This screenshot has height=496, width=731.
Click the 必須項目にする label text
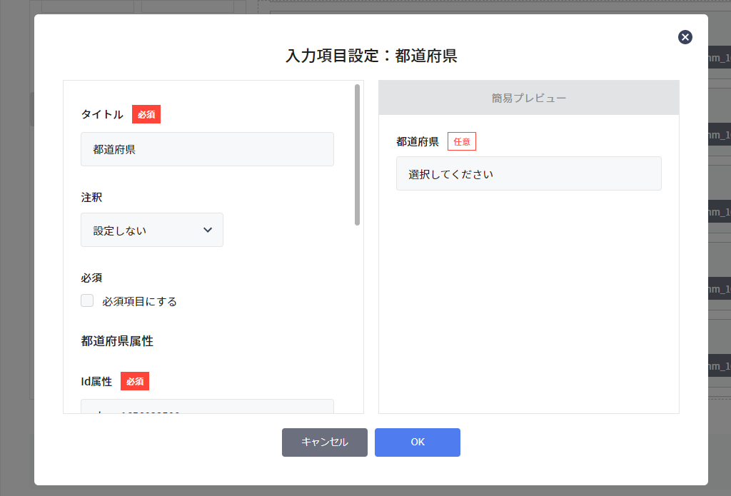tap(139, 301)
